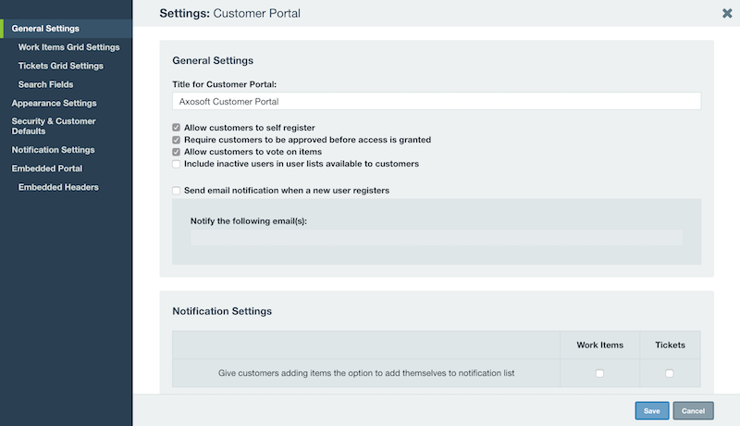Open Appearance Settings section

click(55, 103)
